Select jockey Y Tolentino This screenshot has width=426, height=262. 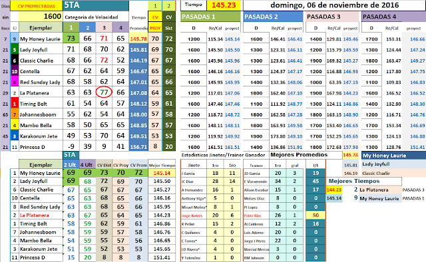pos(191,257)
